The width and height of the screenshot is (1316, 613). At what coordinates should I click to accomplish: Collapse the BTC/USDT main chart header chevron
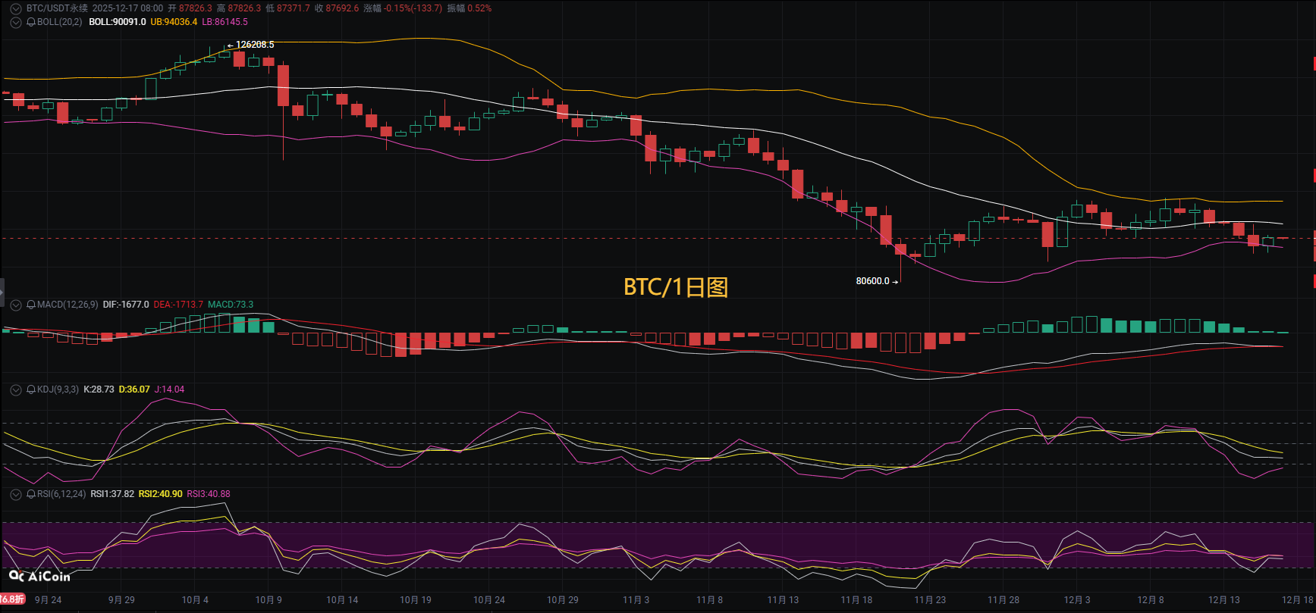(16, 8)
